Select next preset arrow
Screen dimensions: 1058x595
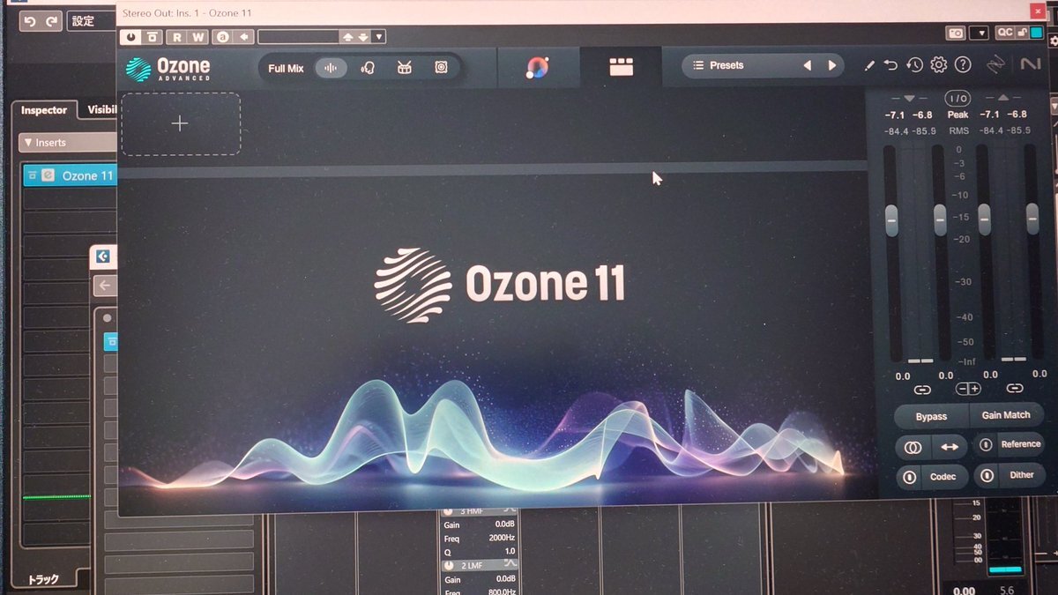[831, 65]
